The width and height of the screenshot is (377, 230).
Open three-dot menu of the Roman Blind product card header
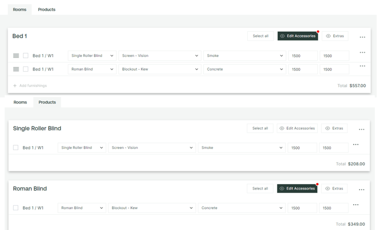point(362,189)
